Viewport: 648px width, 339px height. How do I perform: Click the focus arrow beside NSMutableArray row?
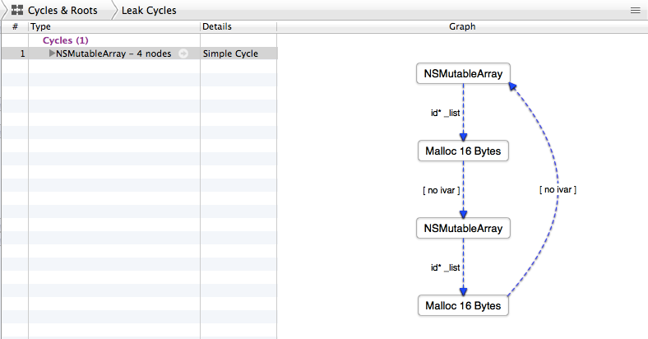point(183,53)
